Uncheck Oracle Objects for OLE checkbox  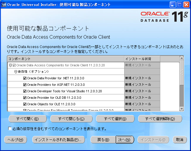(x=25, y=104)
